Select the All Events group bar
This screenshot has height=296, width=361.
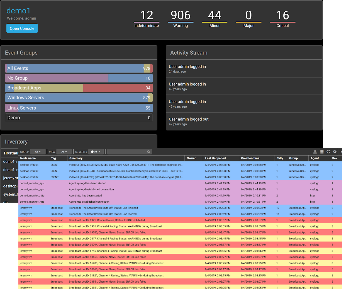(79, 68)
